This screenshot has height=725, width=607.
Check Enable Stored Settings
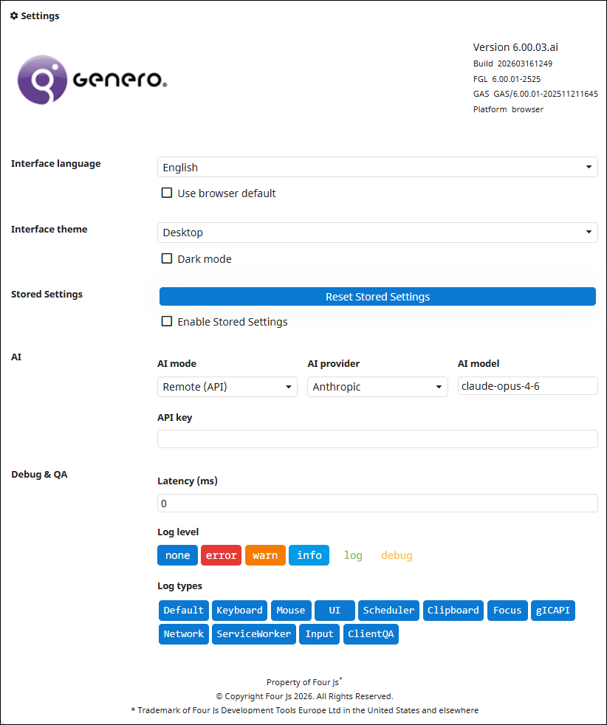[x=167, y=322]
